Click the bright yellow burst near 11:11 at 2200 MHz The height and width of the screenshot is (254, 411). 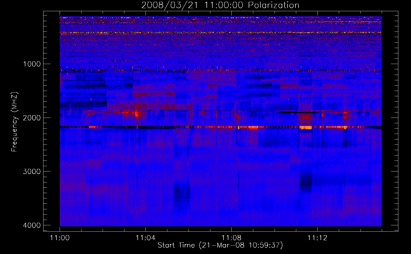coord(306,128)
